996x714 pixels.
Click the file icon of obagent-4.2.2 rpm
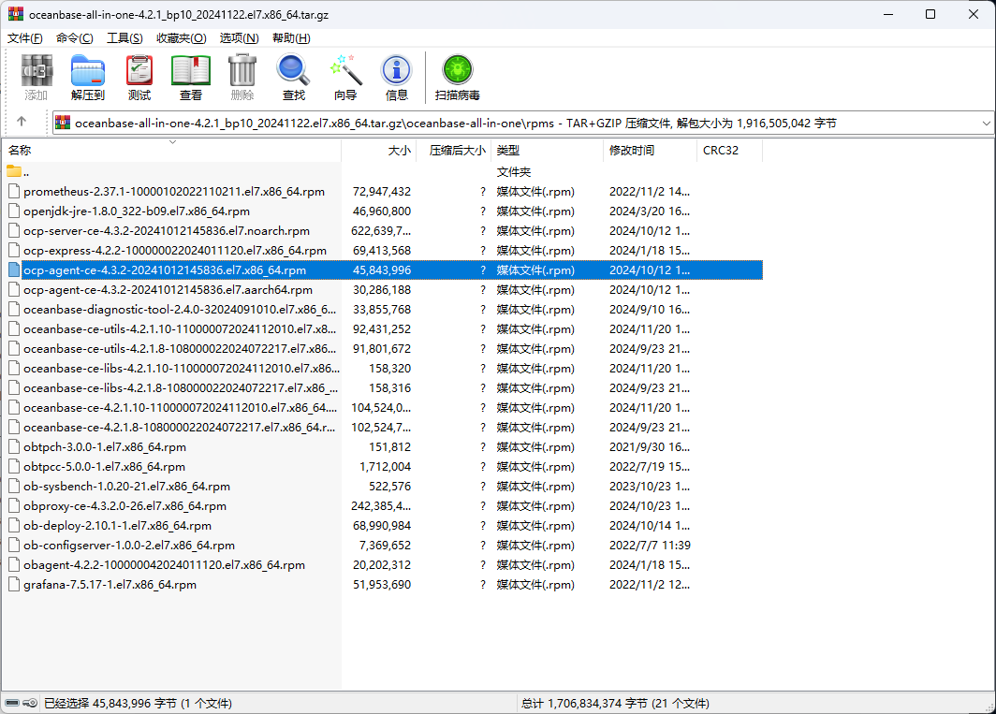tap(14, 564)
